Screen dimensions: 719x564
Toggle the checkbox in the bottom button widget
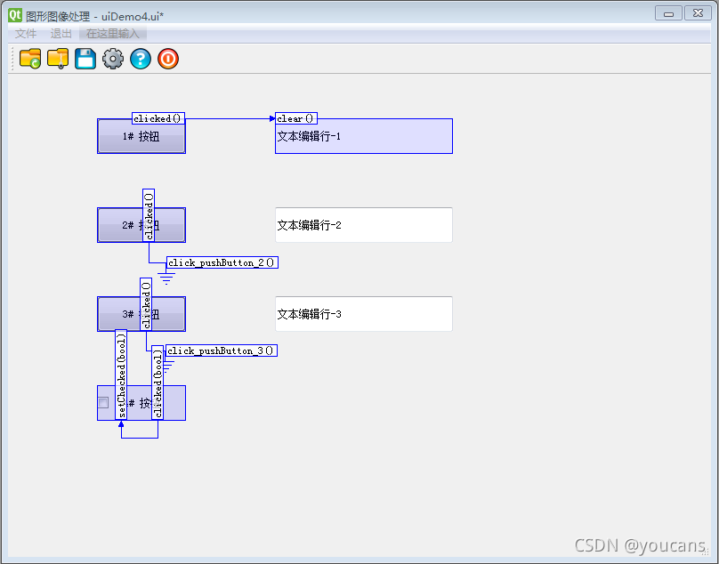(103, 403)
